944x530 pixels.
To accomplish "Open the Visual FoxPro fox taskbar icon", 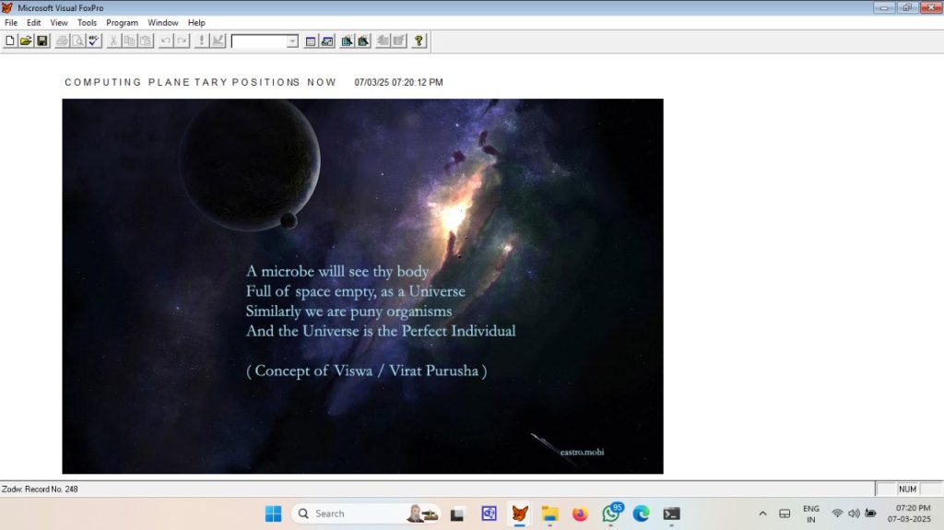I will click(520, 513).
